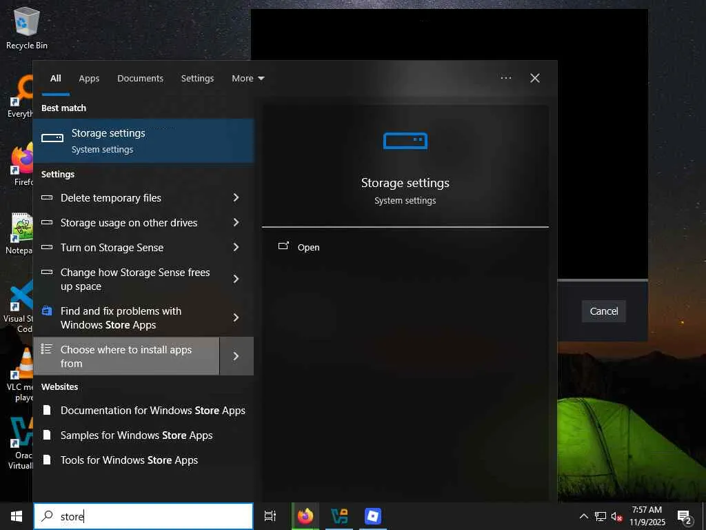Switch to the Settings search tab

(x=197, y=79)
